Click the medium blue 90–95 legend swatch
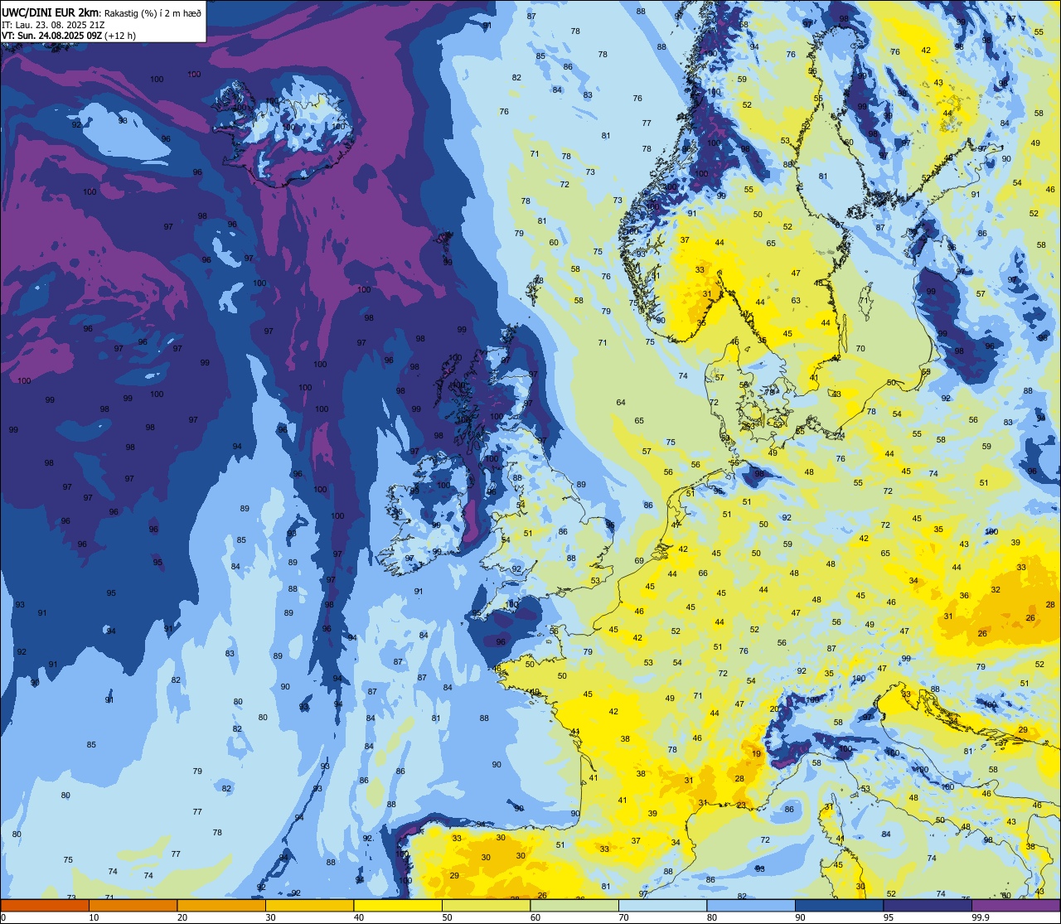The width and height of the screenshot is (1061, 924). click(x=839, y=906)
